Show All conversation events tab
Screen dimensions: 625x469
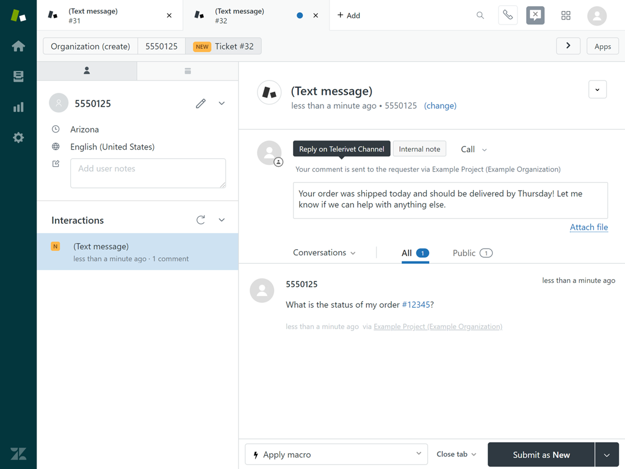click(415, 253)
